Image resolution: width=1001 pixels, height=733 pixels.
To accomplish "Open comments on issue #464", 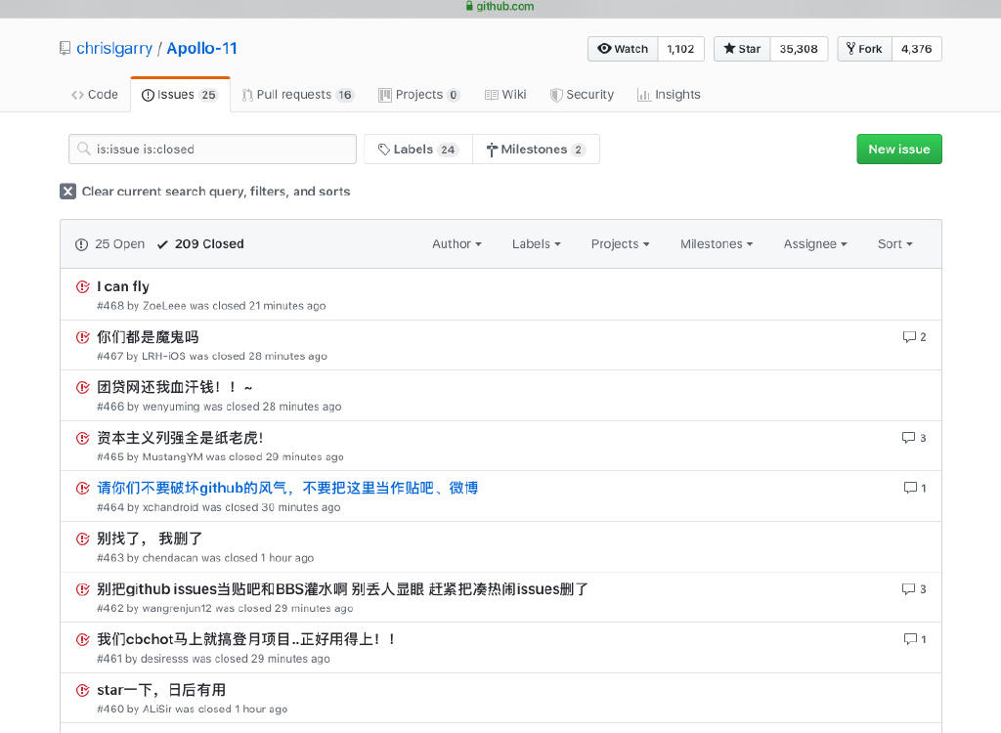I will (915, 489).
